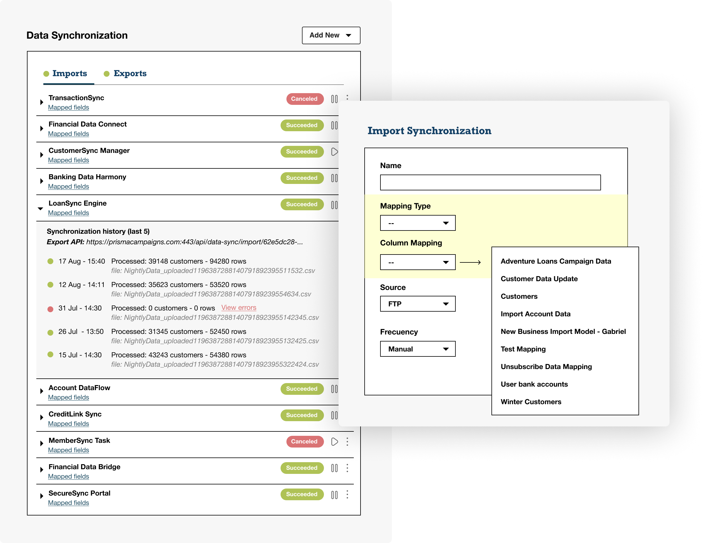Open Mapped fields for Account DataFlow
Screen dimensions: 707x543
pos(69,397)
